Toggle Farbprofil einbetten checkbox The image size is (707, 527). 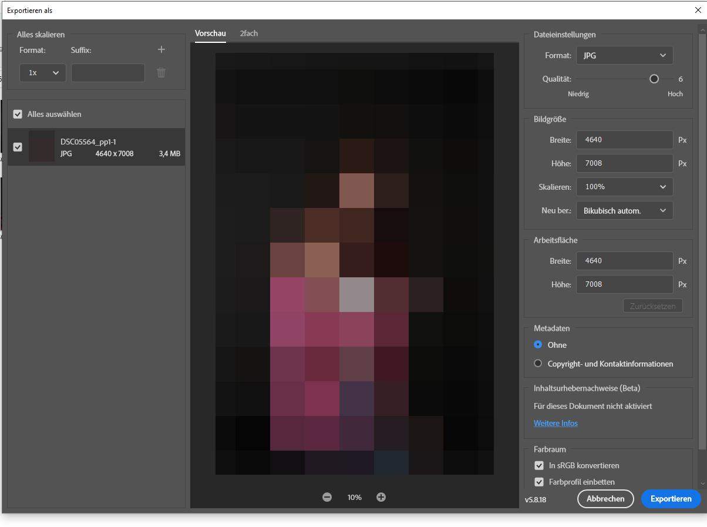tap(539, 482)
